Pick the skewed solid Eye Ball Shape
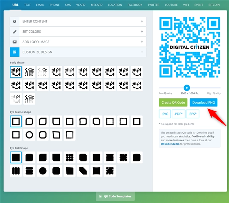The image size is (229, 203). [70, 171]
